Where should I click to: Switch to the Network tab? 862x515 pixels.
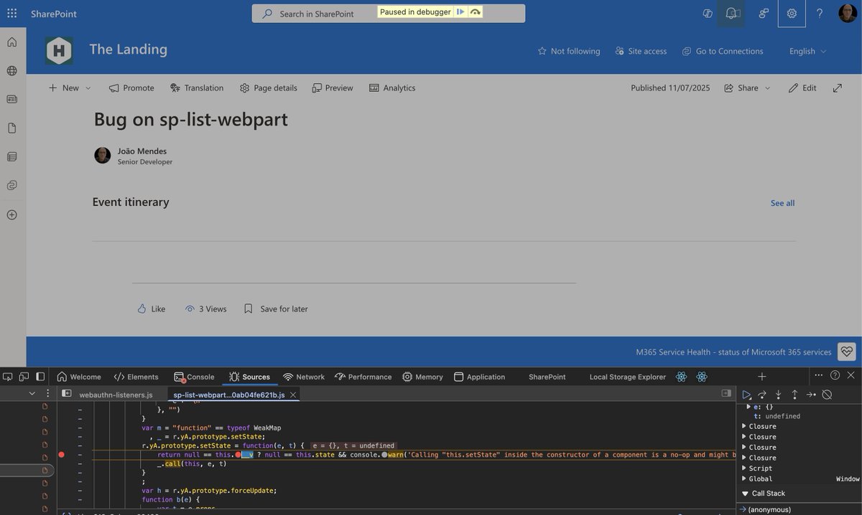pyautogui.click(x=303, y=377)
